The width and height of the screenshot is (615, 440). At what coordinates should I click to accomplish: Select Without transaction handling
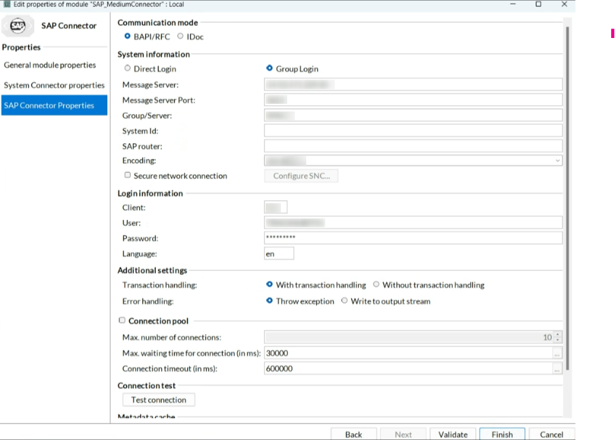pyautogui.click(x=375, y=285)
